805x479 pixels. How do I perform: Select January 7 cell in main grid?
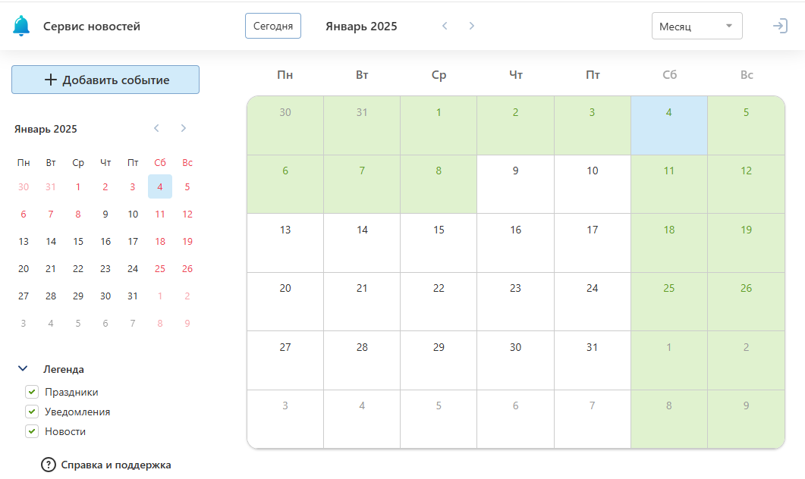coord(362,184)
